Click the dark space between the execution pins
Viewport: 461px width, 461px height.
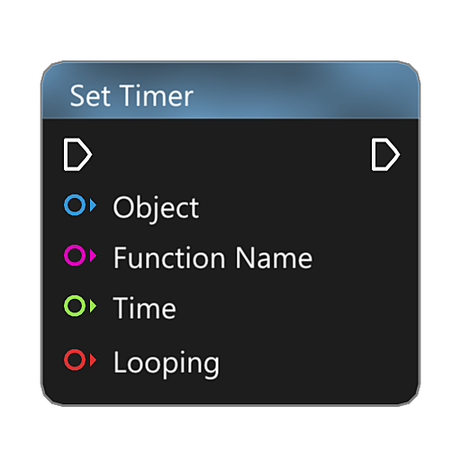tap(231, 155)
